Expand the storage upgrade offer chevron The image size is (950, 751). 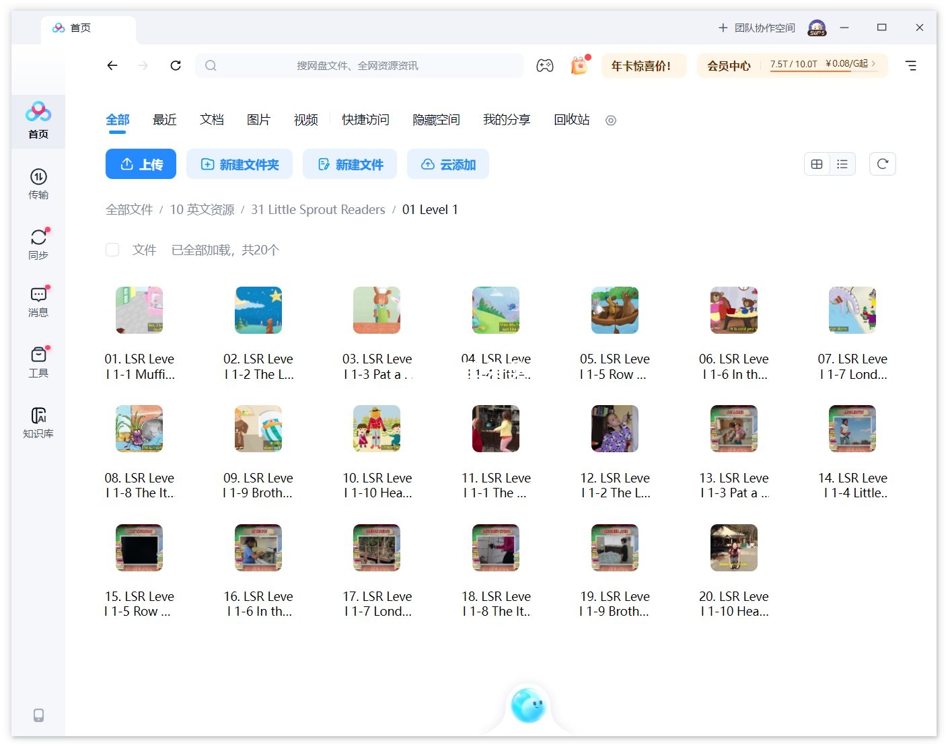[873, 65]
